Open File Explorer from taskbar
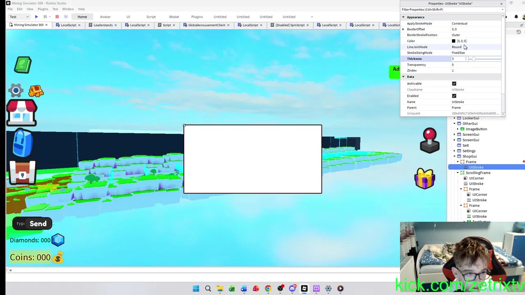 pos(220,288)
